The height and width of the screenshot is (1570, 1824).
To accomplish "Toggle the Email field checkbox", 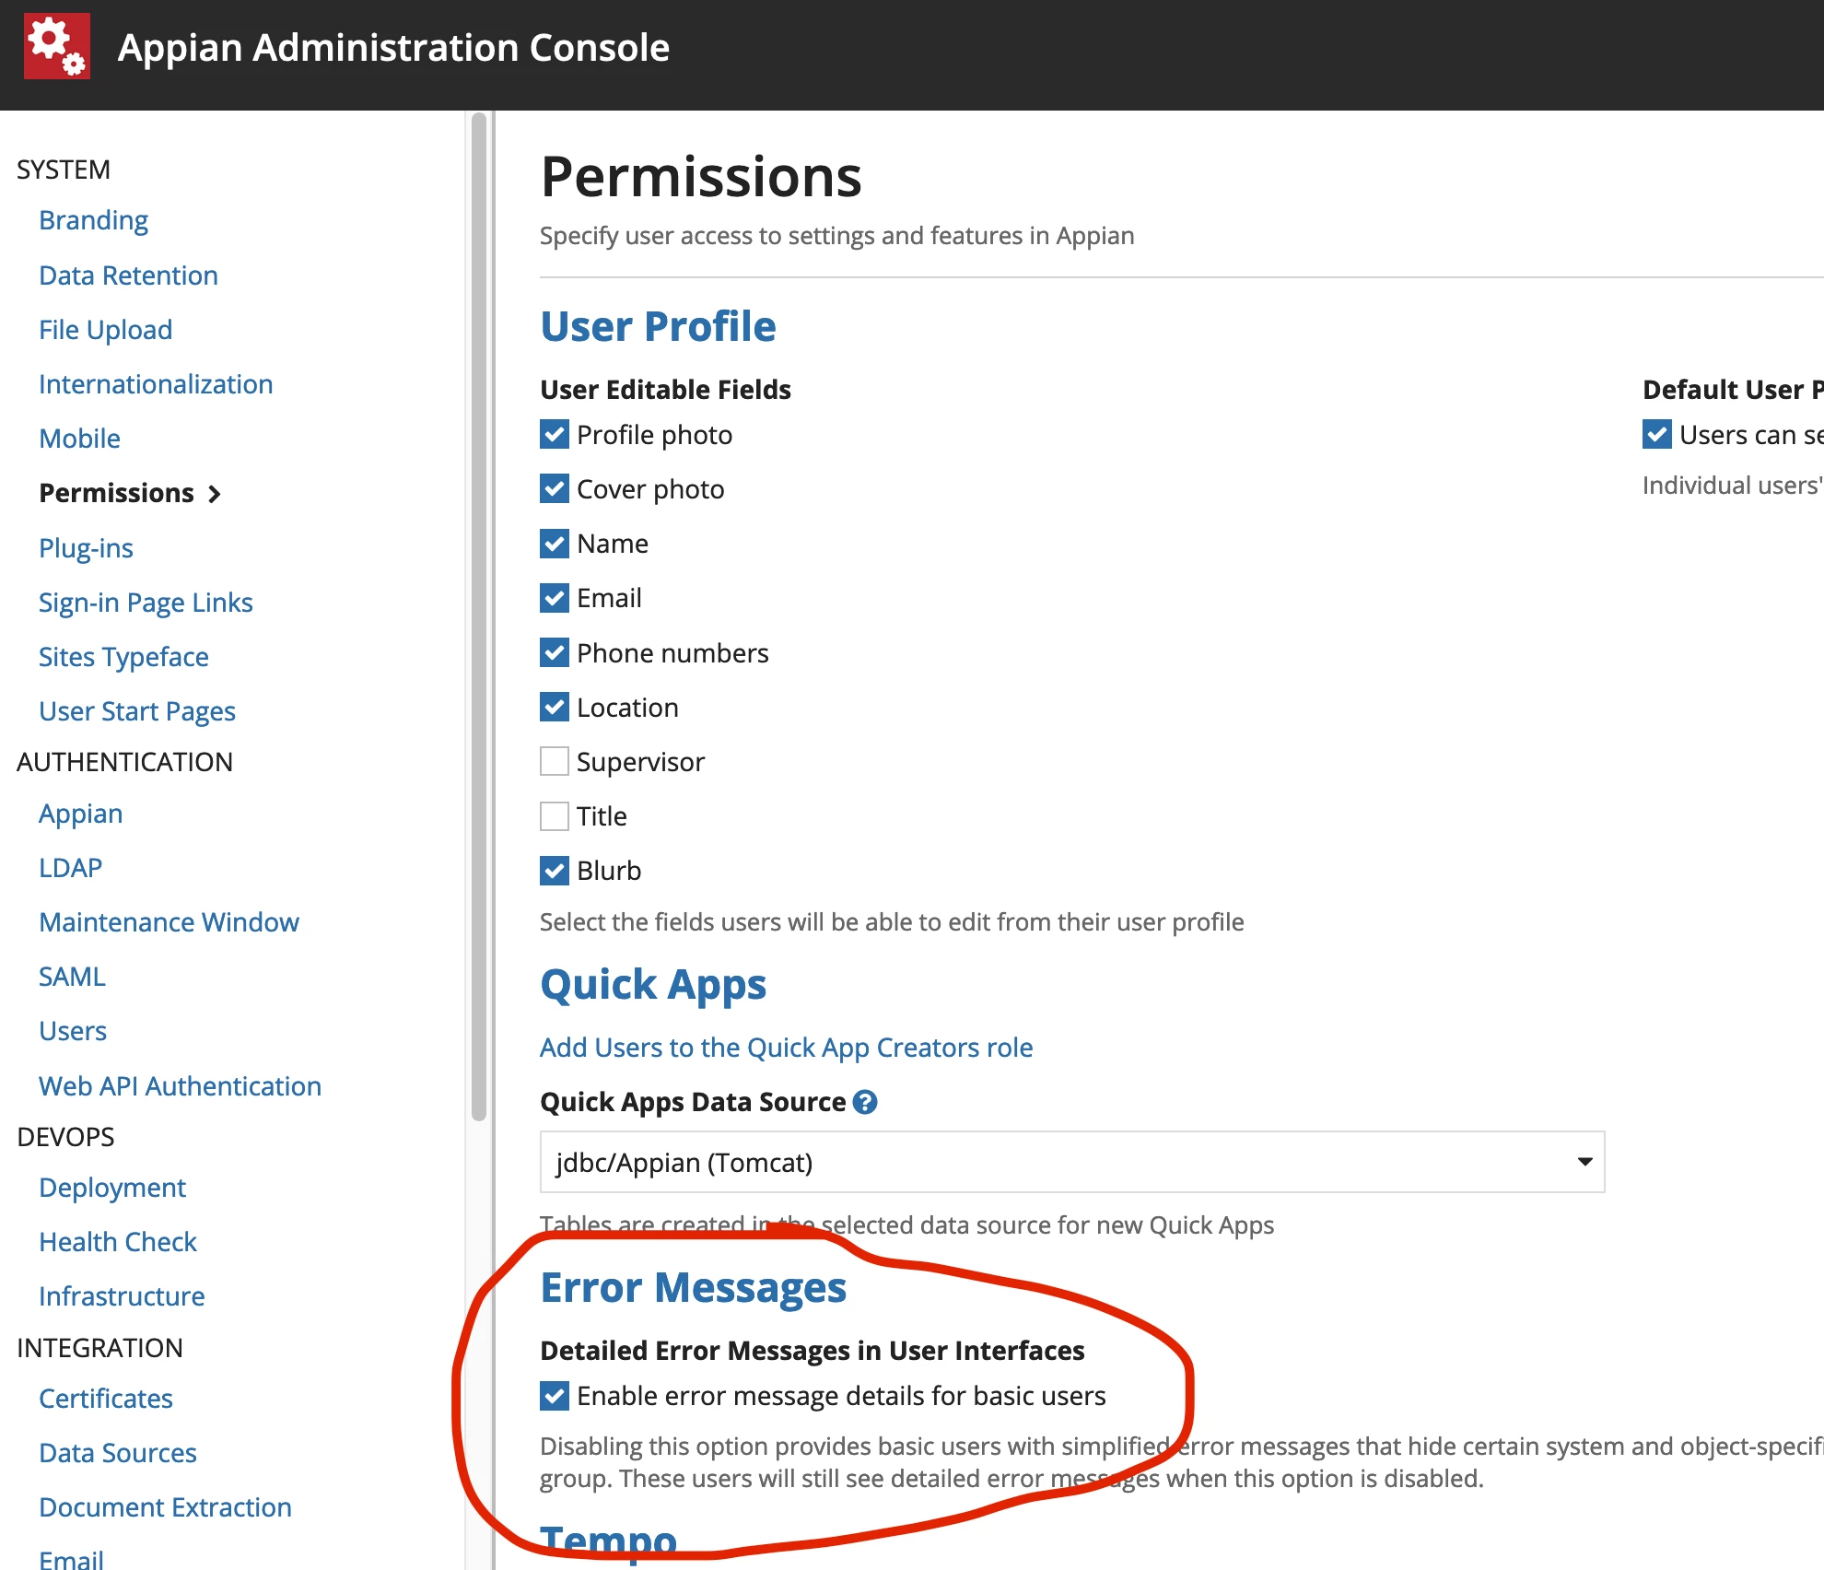I will [555, 598].
